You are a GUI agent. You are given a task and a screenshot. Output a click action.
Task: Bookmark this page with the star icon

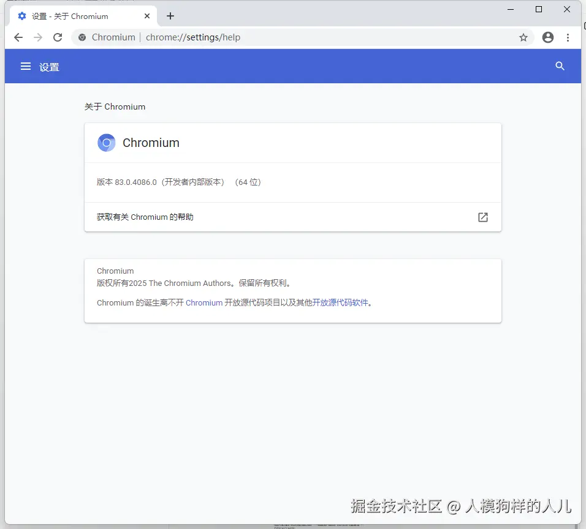point(523,37)
